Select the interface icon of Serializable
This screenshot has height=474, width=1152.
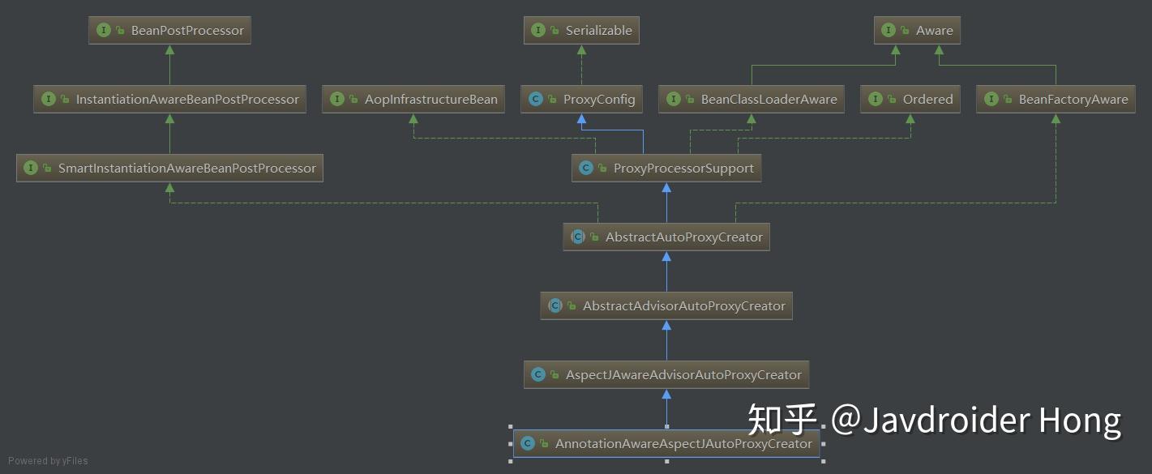tap(537, 30)
